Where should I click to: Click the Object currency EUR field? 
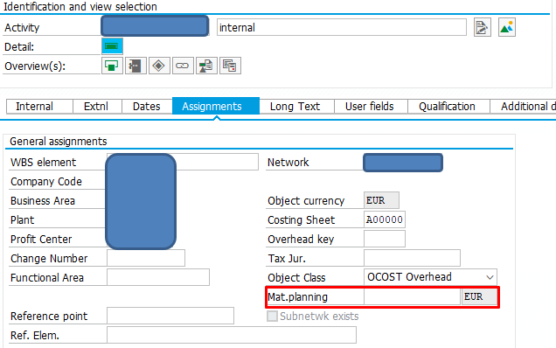click(x=381, y=200)
